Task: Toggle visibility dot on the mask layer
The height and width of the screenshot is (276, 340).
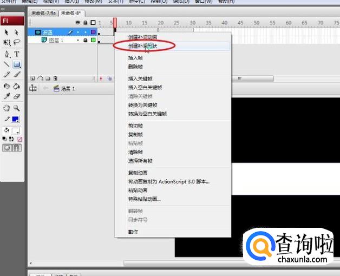Action: pyautogui.click(x=78, y=32)
